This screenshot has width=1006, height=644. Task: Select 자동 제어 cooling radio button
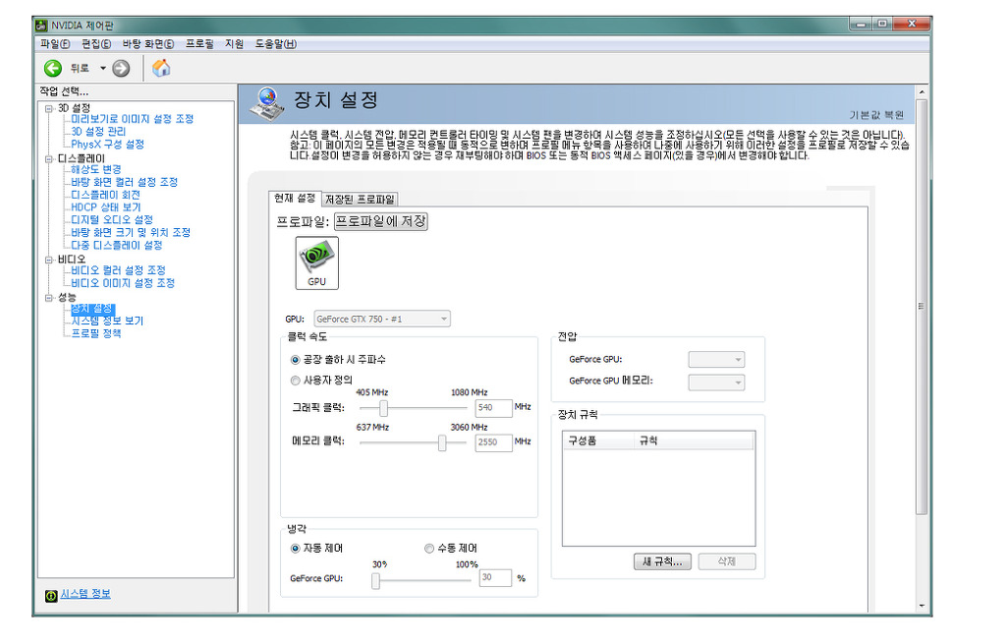(x=295, y=549)
